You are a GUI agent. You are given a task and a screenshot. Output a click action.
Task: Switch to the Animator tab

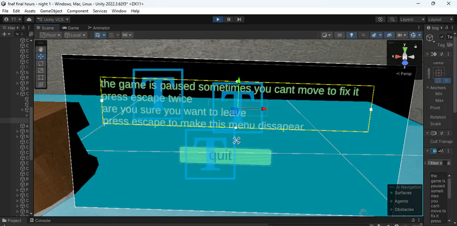99,28
